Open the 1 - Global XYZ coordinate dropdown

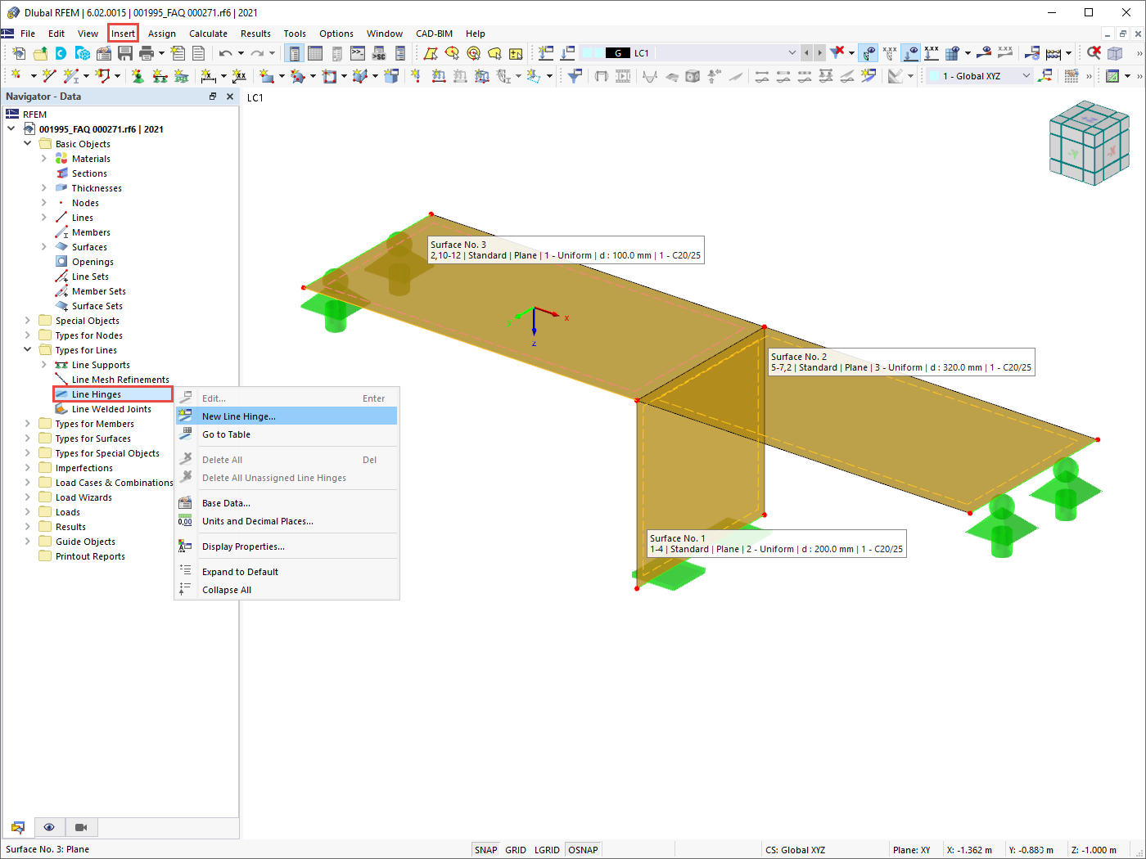[x=980, y=76]
